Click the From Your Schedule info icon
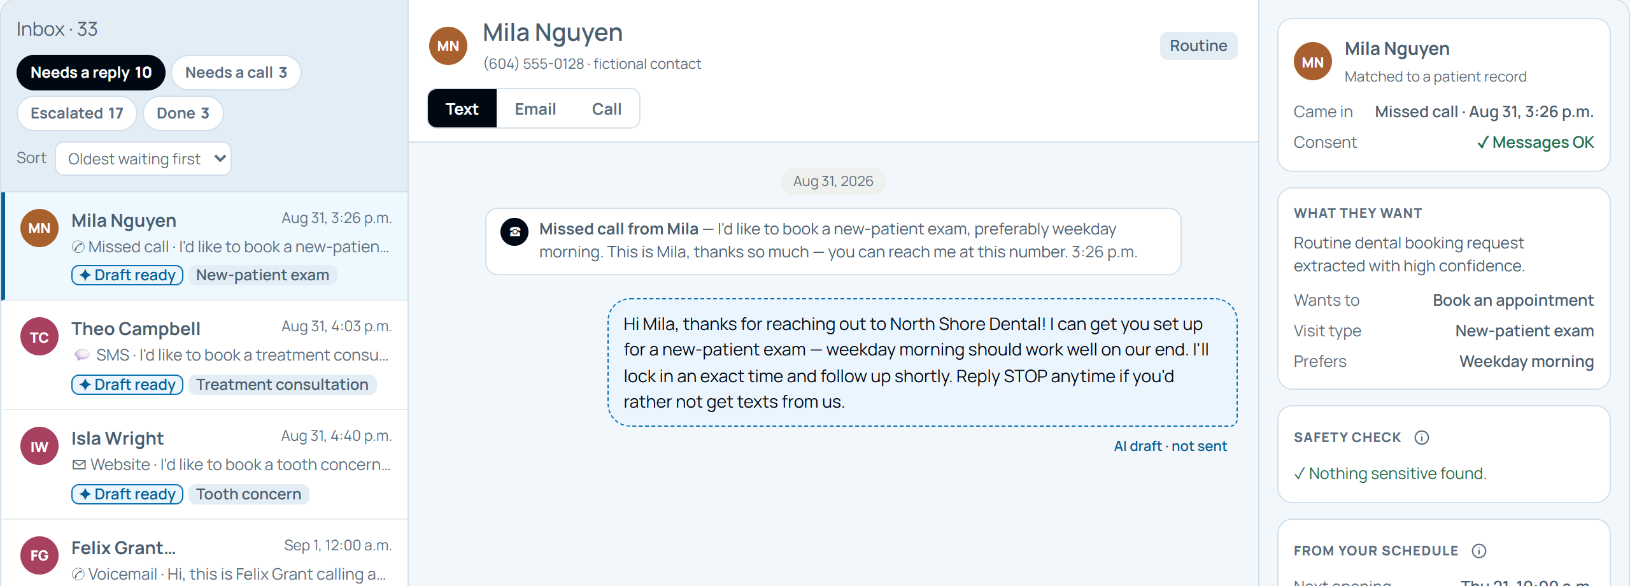Image resolution: width=1630 pixels, height=586 pixels. [1479, 551]
